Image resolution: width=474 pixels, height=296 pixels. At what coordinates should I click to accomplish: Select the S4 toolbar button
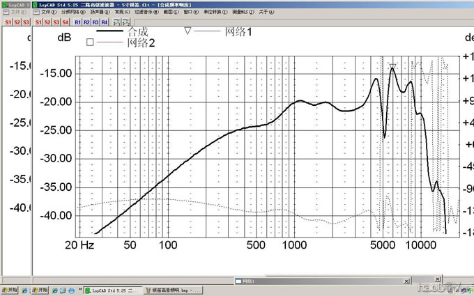(65, 22)
